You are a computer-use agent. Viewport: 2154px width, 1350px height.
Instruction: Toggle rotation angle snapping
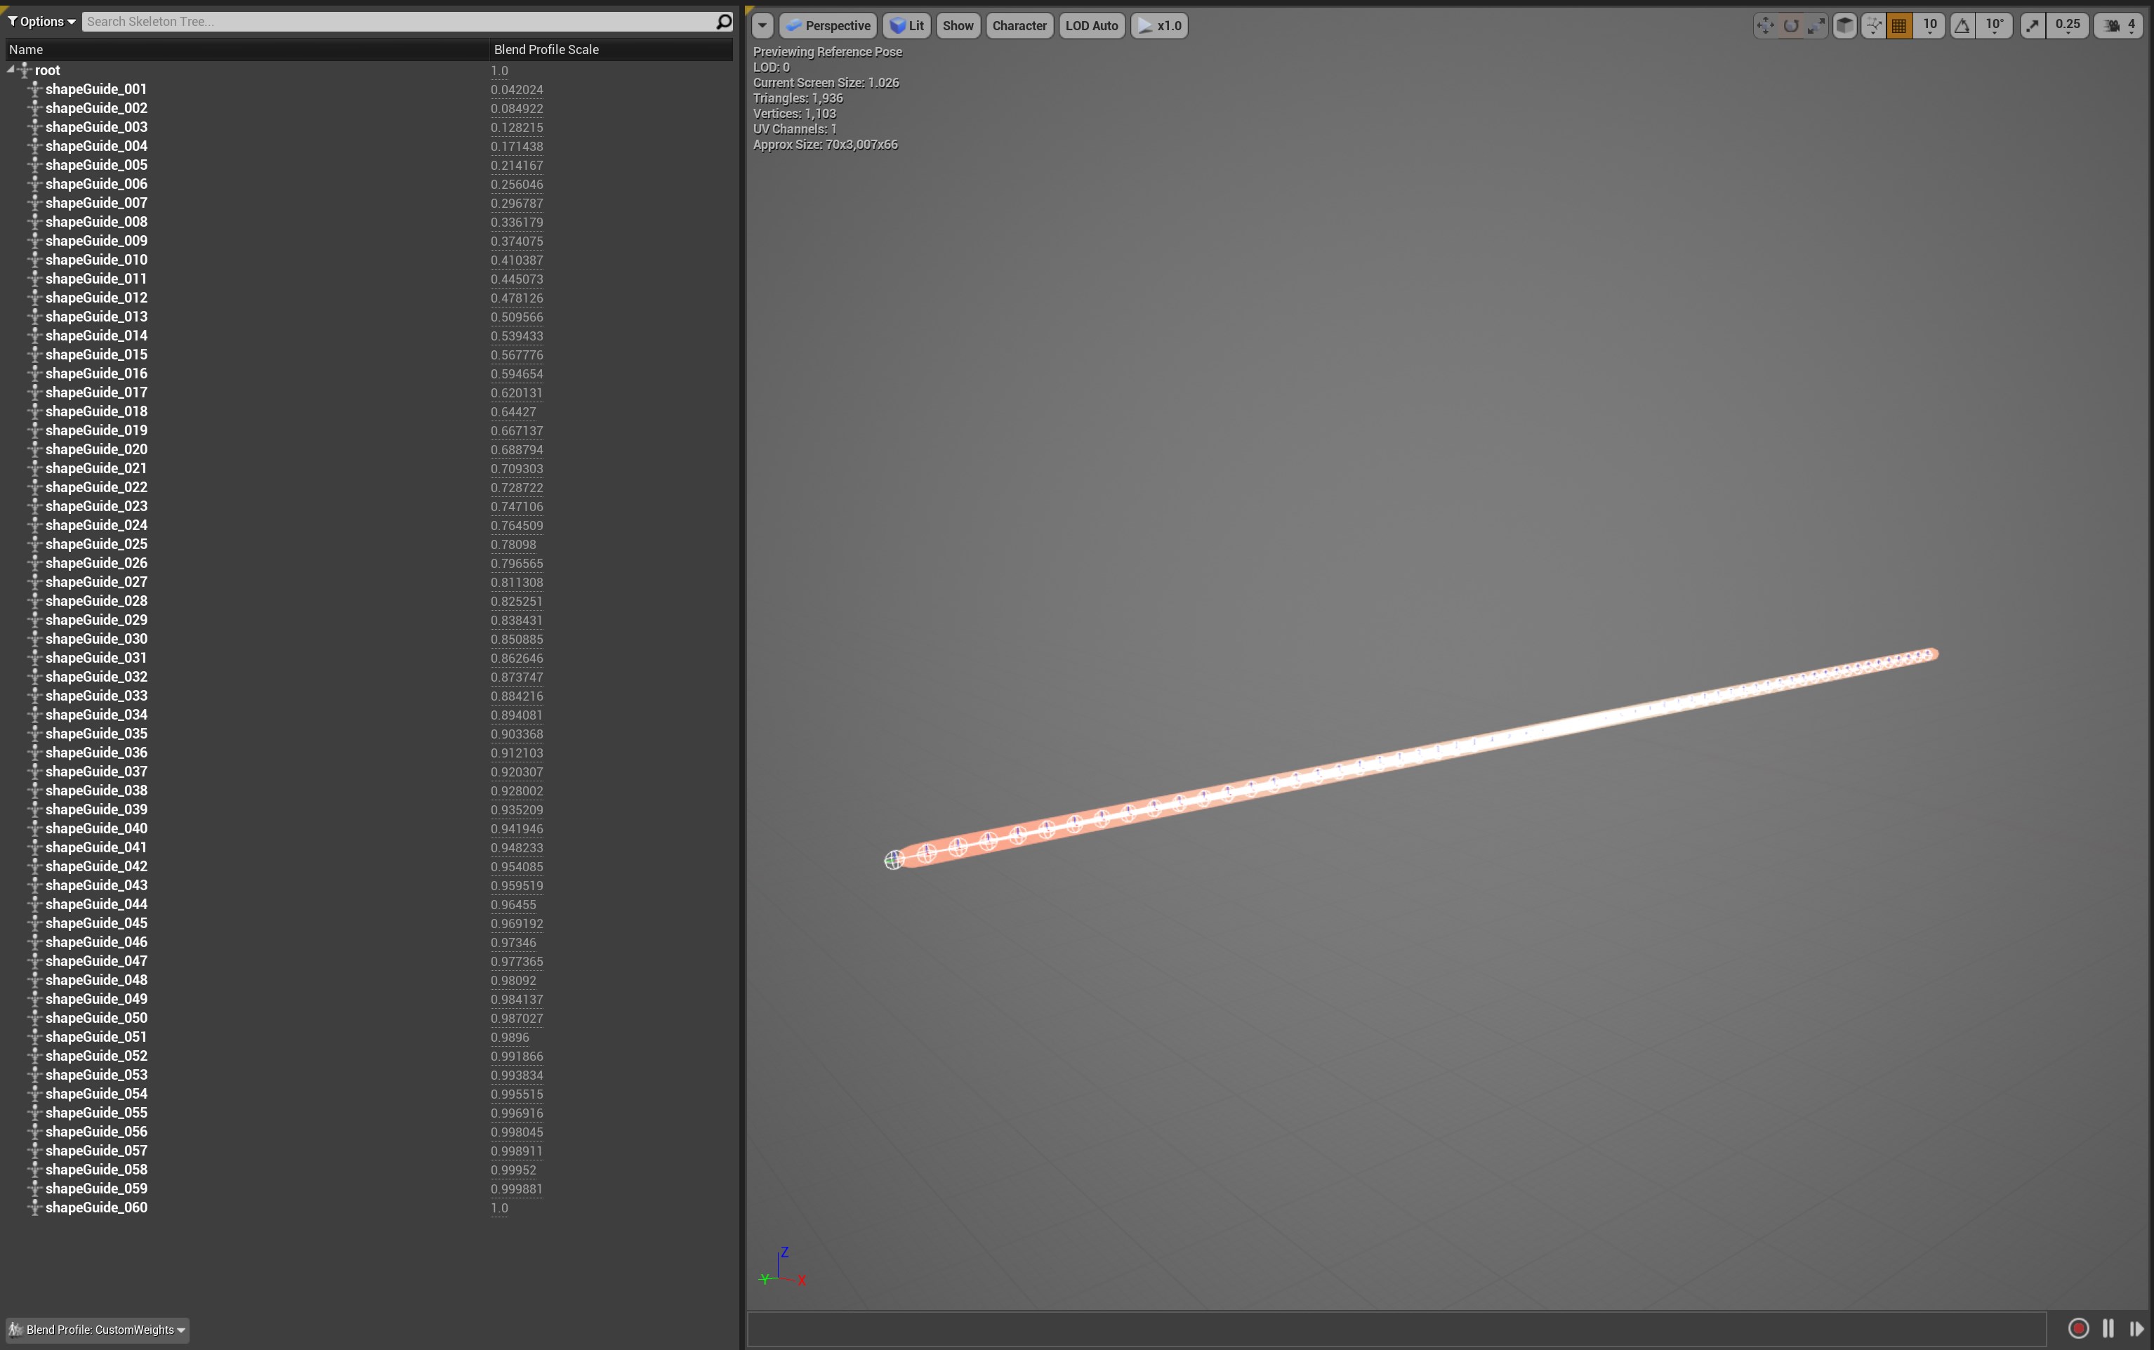coord(1961,26)
